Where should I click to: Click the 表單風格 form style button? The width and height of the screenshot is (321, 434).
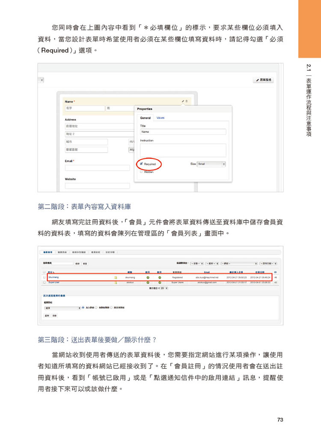click(x=264, y=80)
